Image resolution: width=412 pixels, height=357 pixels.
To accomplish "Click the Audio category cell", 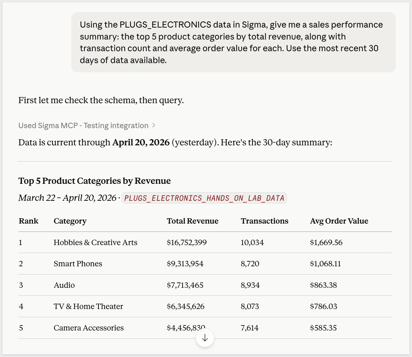I will tap(64, 285).
